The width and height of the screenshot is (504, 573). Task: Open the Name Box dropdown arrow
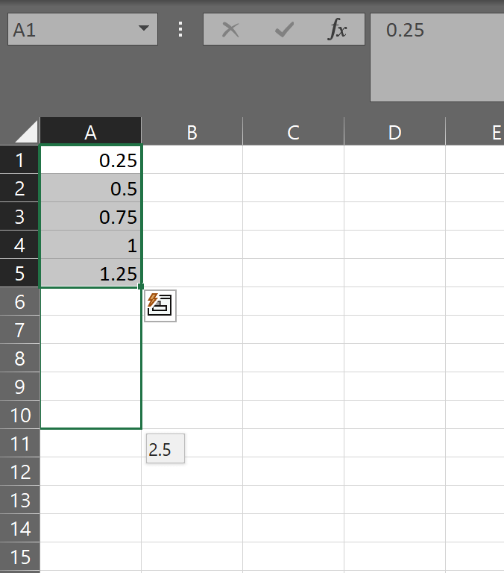(x=142, y=30)
